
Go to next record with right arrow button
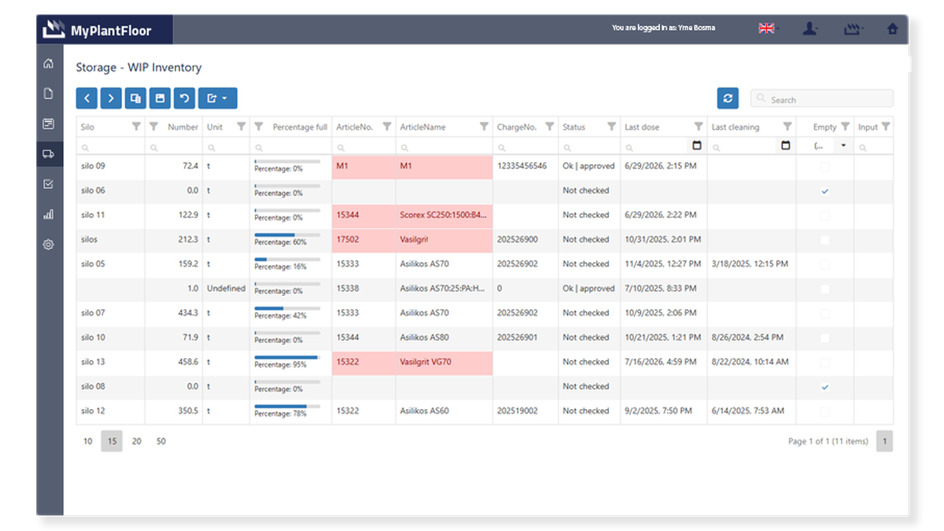pos(111,98)
